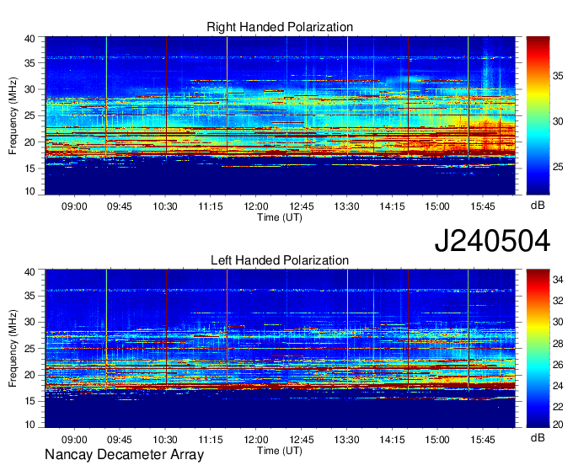Click 09:00 tick on top plot
Viewport: 573px width, 465px height.
pyautogui.click(x=74, y=206)
